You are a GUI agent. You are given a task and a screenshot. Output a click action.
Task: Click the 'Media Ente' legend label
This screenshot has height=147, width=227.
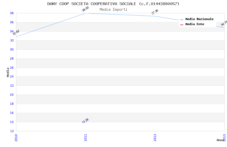(195, 24)
